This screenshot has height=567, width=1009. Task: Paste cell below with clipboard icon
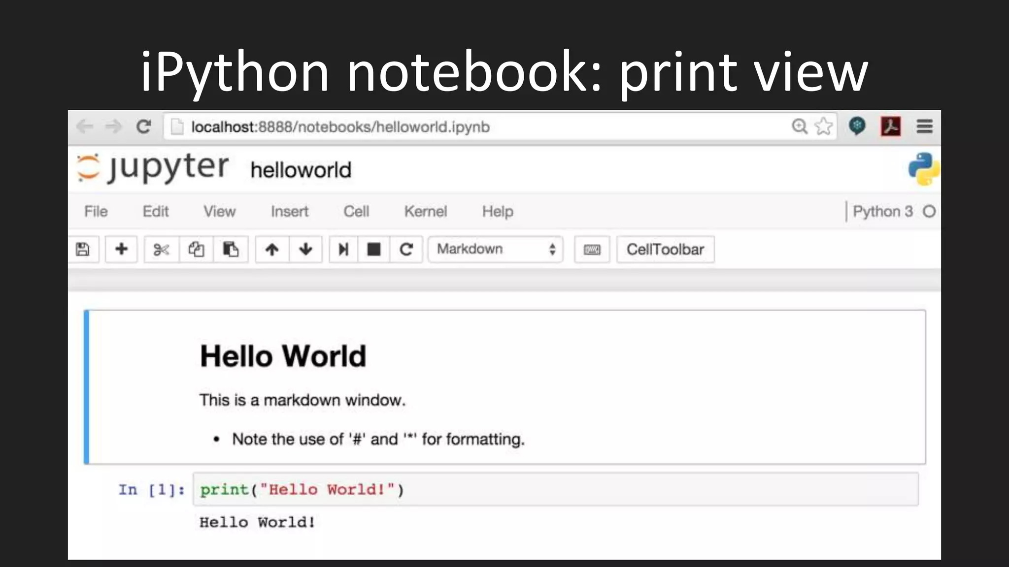pos(231,250)
